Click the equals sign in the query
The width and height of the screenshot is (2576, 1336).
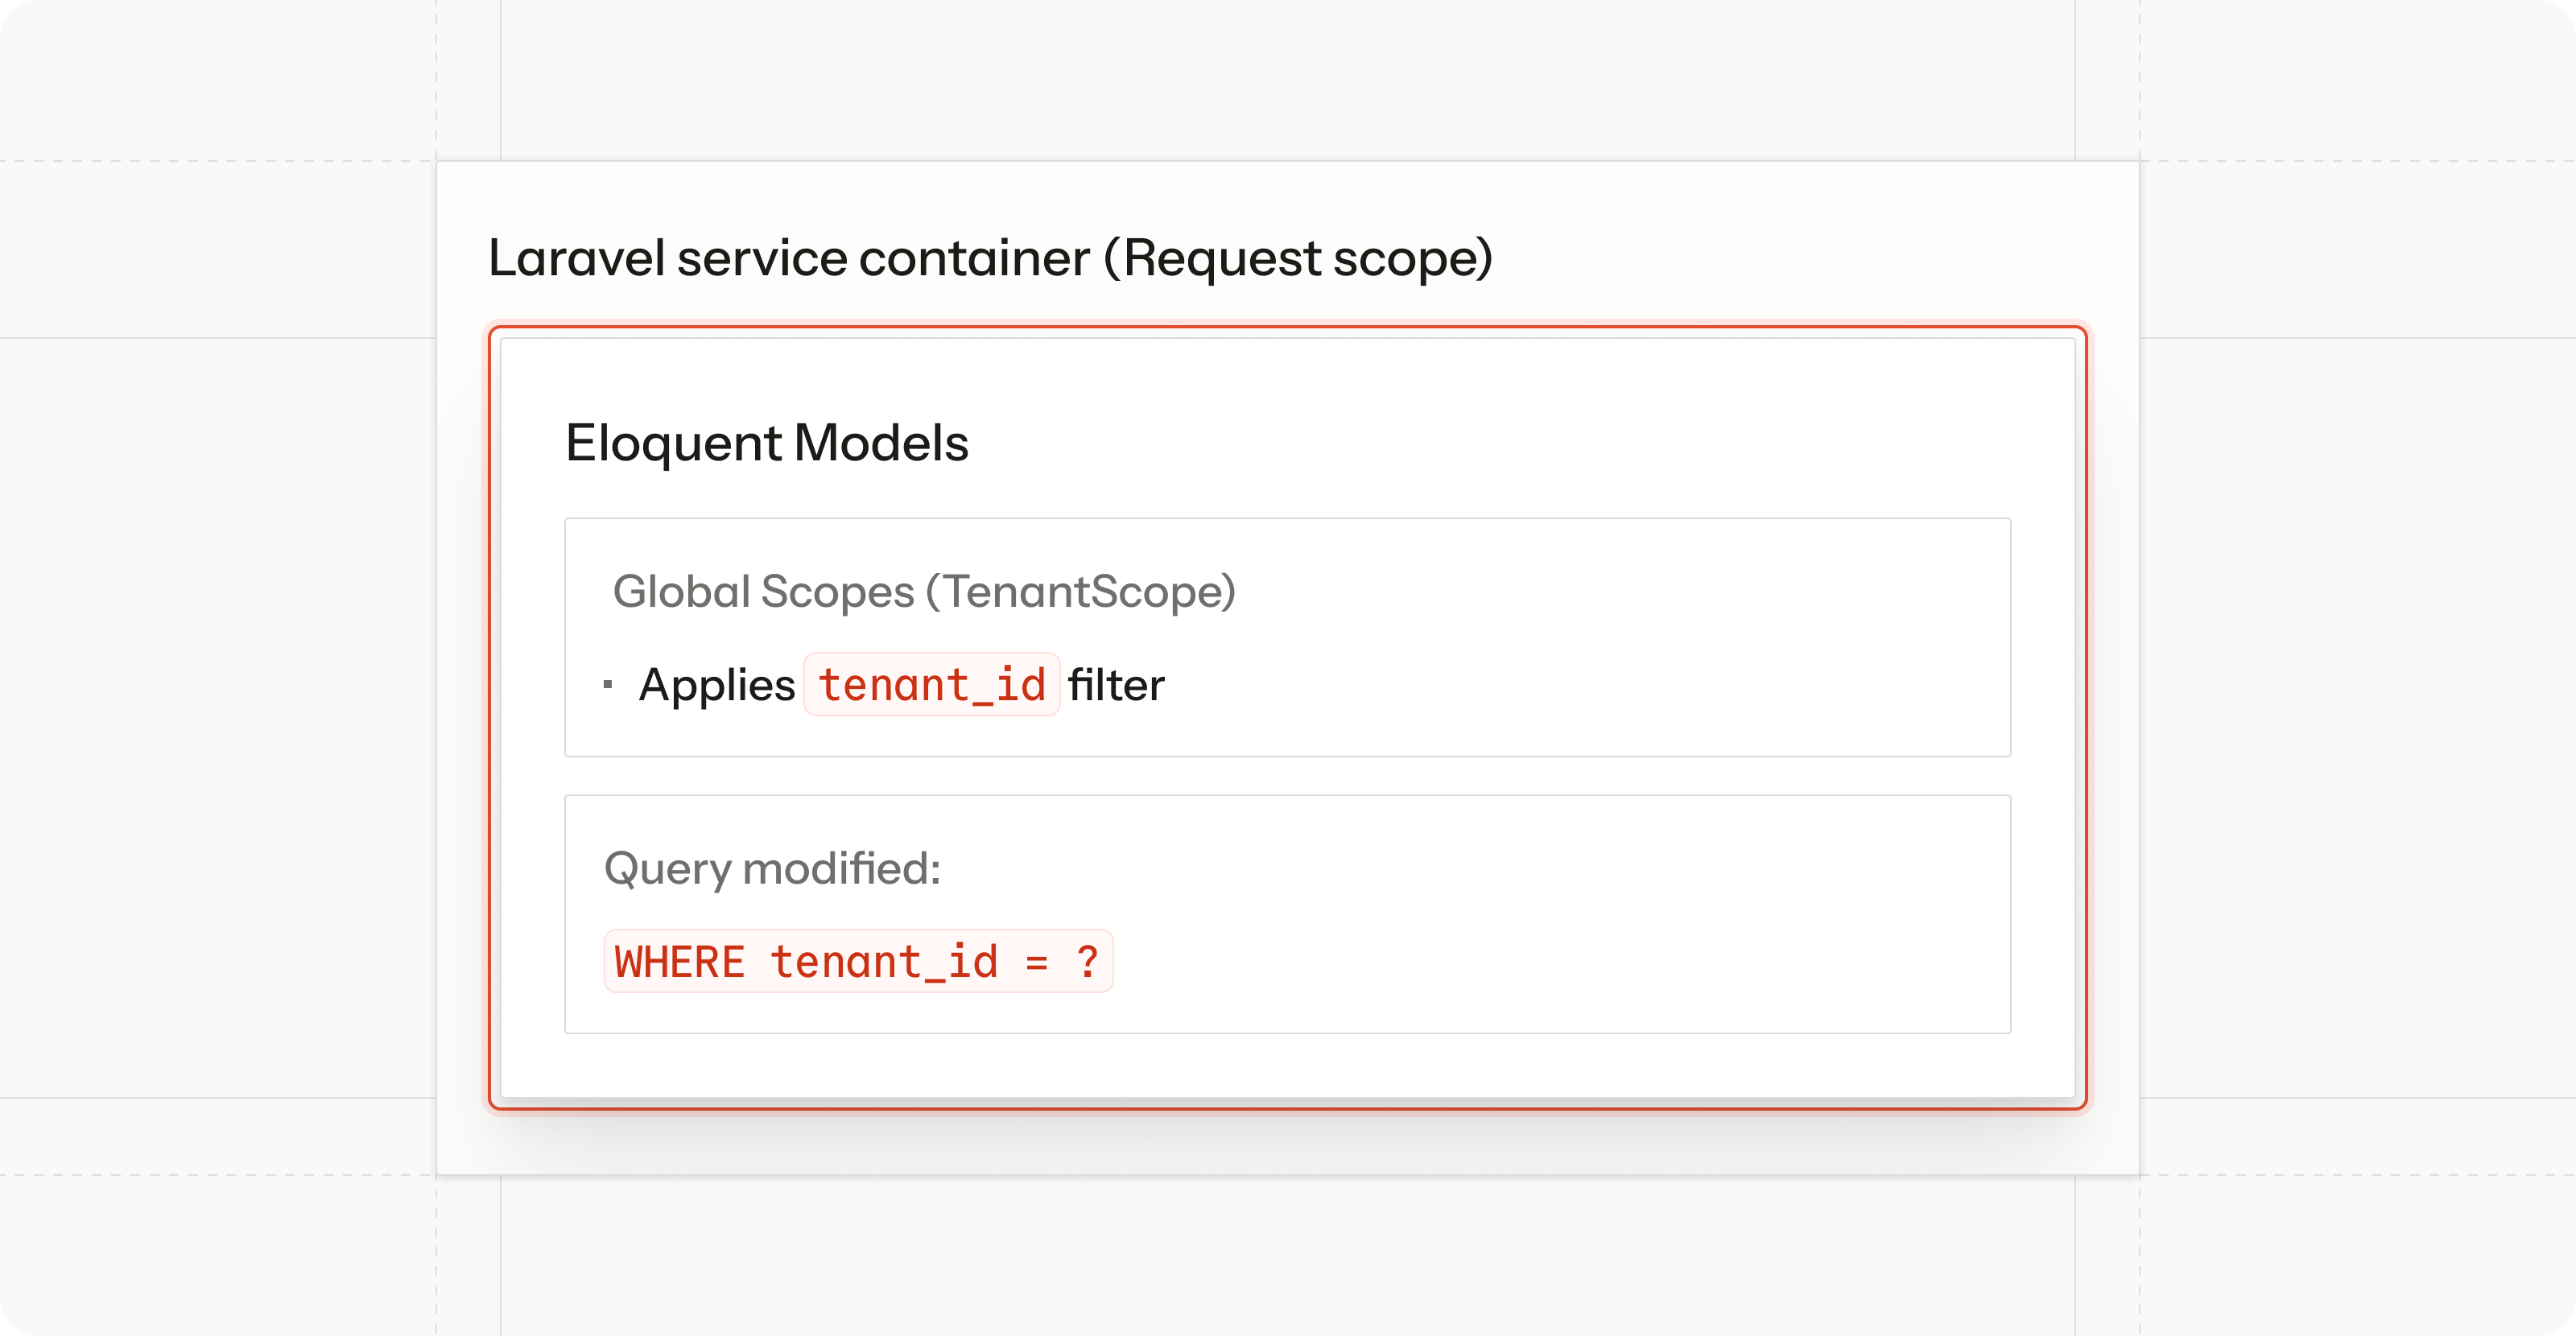coord(1036,961)
